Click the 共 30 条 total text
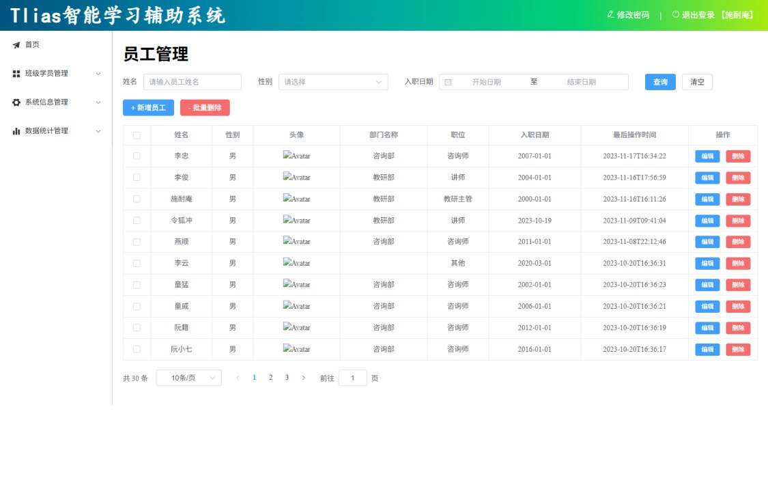Viewport: 768px width, 487px height. [135, 378]
